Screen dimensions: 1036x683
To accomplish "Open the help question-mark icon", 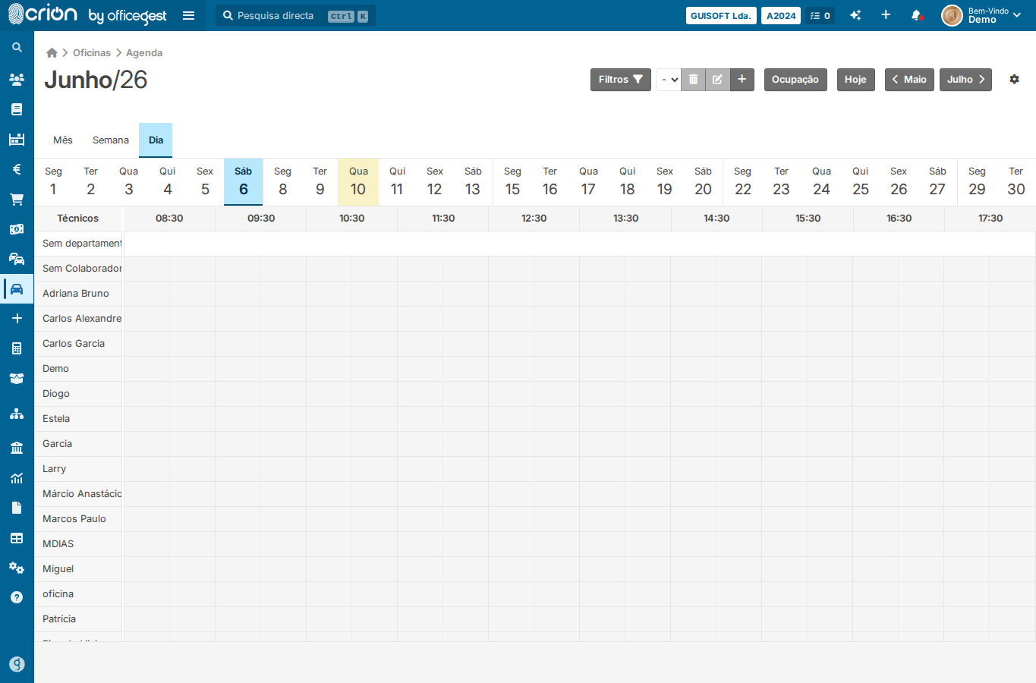I will click(17, 597).
